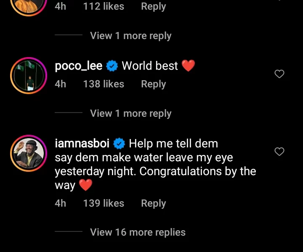Screen dimensions: 303x252
Task: View the 139 likes on iamnasboi's comment
Action: click(x=104, y=203)
